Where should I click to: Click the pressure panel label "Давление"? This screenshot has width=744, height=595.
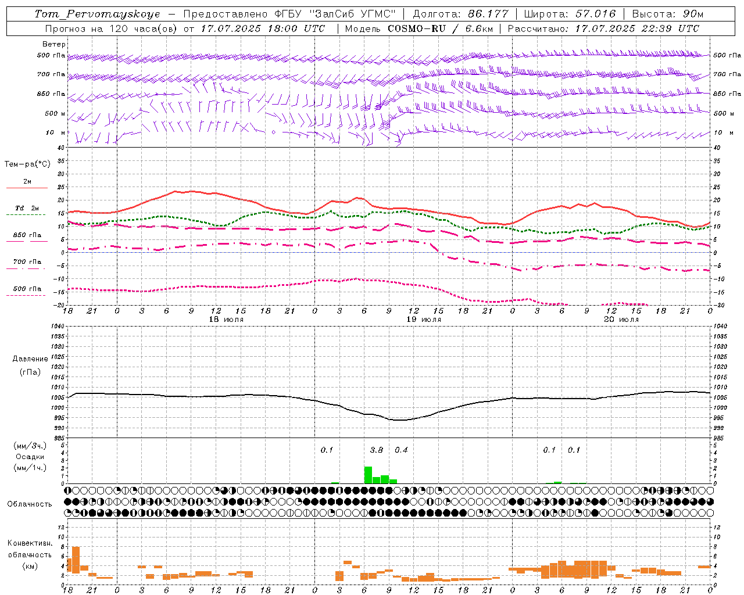pyautogui.click(x=30, y=359)
